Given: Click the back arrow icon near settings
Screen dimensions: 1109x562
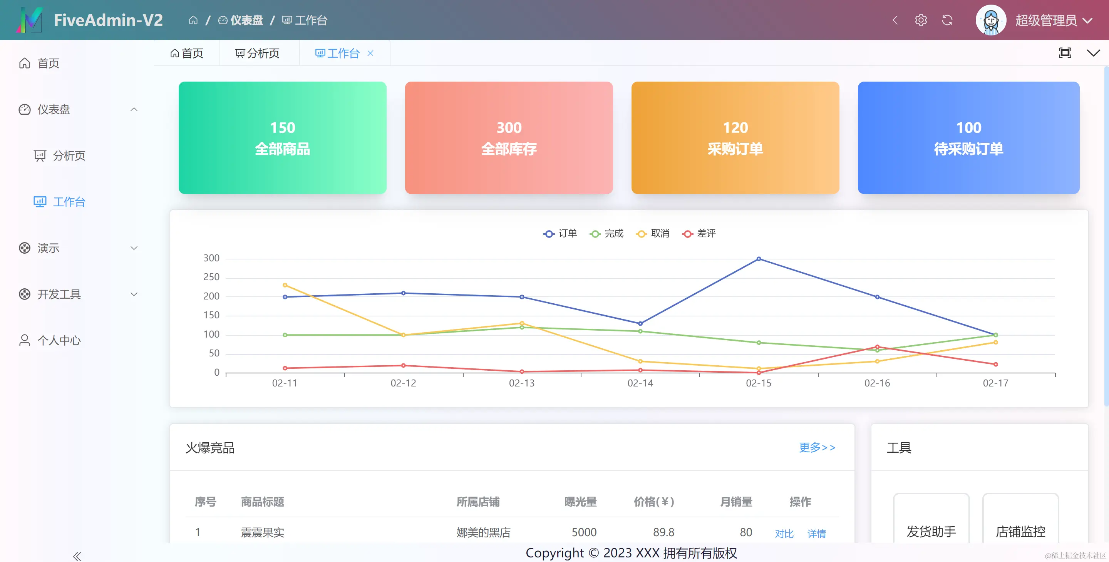Looking at the screenshot, I should (x=895, y=20).
